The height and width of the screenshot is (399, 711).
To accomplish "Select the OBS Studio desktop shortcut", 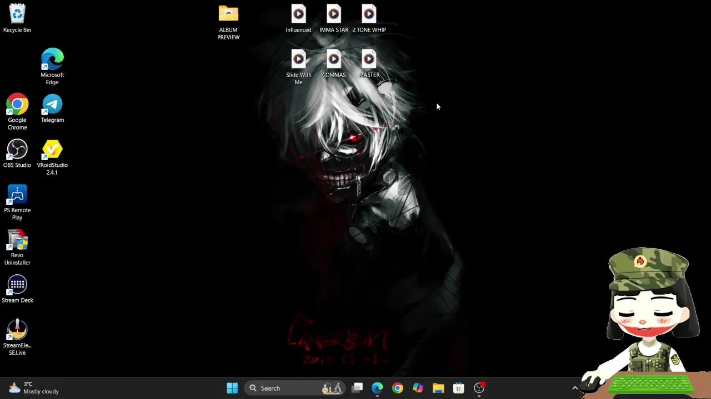I will (17, 154).
